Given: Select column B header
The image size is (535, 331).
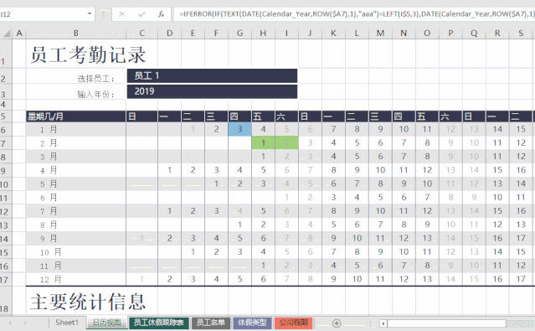Looking at the screenshot, I should [75, 34].
